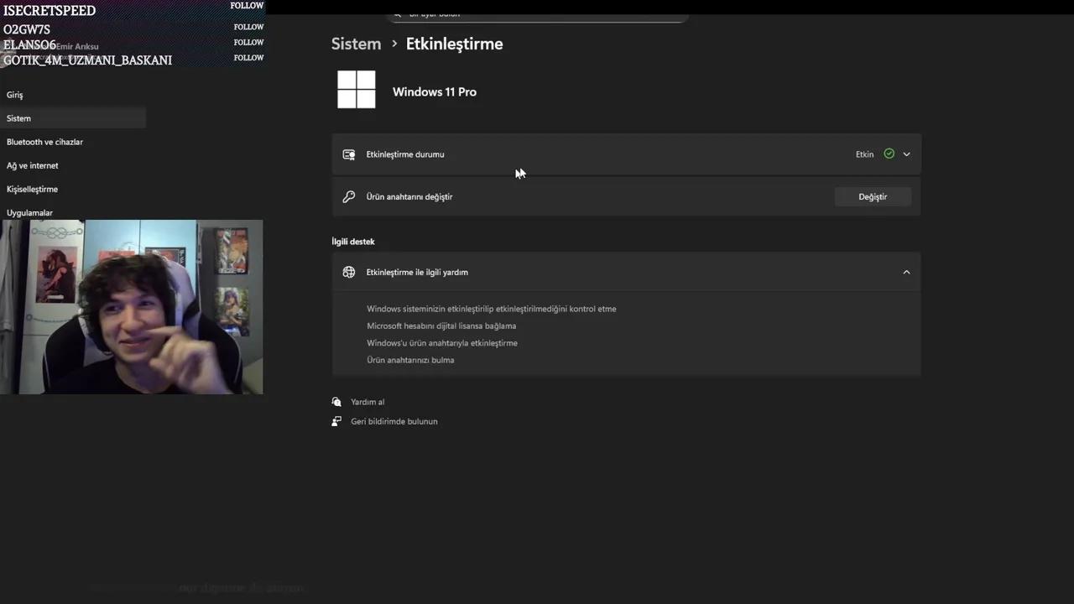Collapse the Etkinleştirme ile ilgili yardım section
This screenshot has width=1074, height=604.
click(x=906, y=272)
